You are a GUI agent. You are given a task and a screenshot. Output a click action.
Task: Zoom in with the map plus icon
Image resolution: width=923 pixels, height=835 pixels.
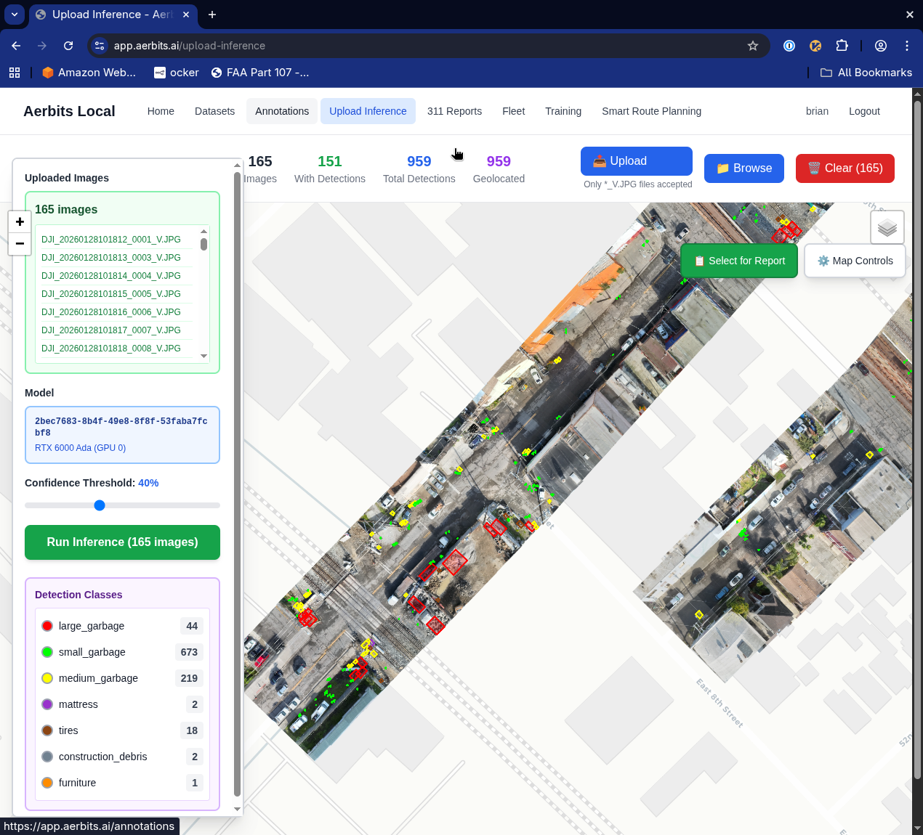[x=20, y=221]
